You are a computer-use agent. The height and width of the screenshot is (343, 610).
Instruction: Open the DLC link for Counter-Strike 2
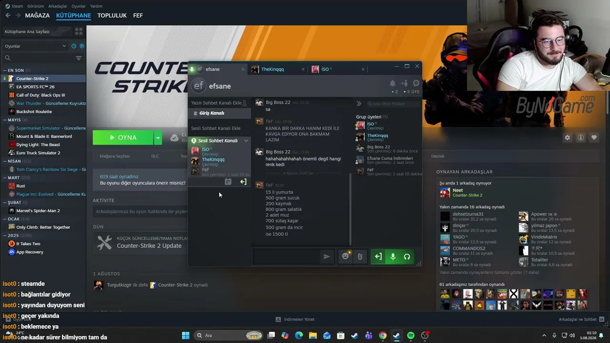(x=155, y=156)
